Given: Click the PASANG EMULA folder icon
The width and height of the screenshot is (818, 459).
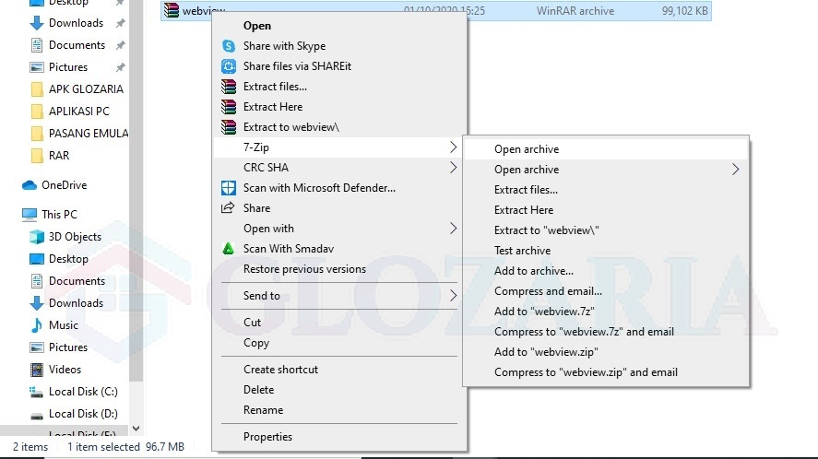Looking at the screenshot, I should [x=37, y=134].
